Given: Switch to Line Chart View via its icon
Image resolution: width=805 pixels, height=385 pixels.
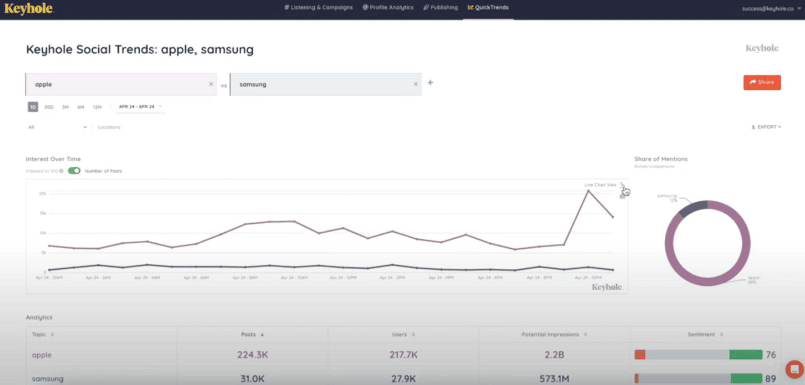Looking at the screenshot, I should (x=622, y=184).
